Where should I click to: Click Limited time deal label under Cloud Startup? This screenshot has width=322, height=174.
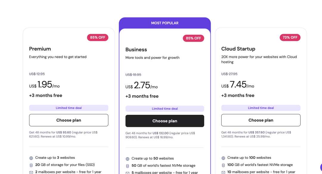261,108
